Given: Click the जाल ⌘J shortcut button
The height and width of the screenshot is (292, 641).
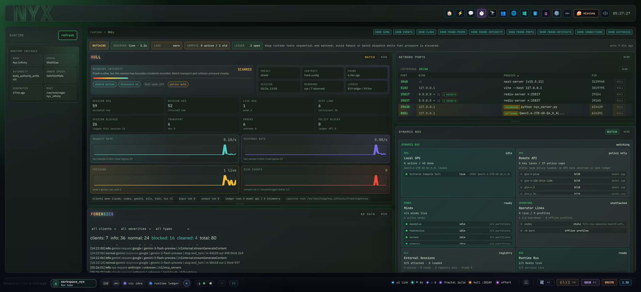Looking at the screenshot, I should (590, 282).
